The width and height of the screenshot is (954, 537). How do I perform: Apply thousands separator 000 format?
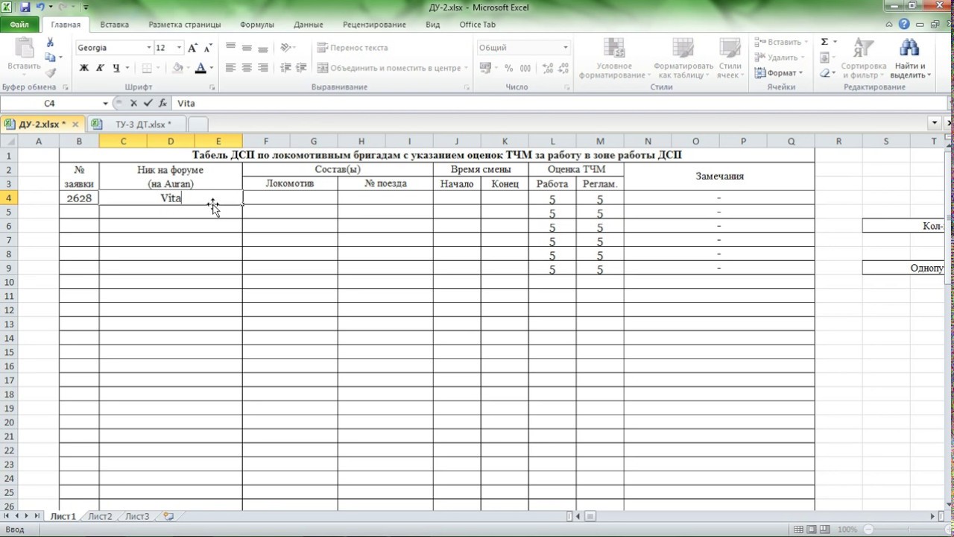pos(525,68)
